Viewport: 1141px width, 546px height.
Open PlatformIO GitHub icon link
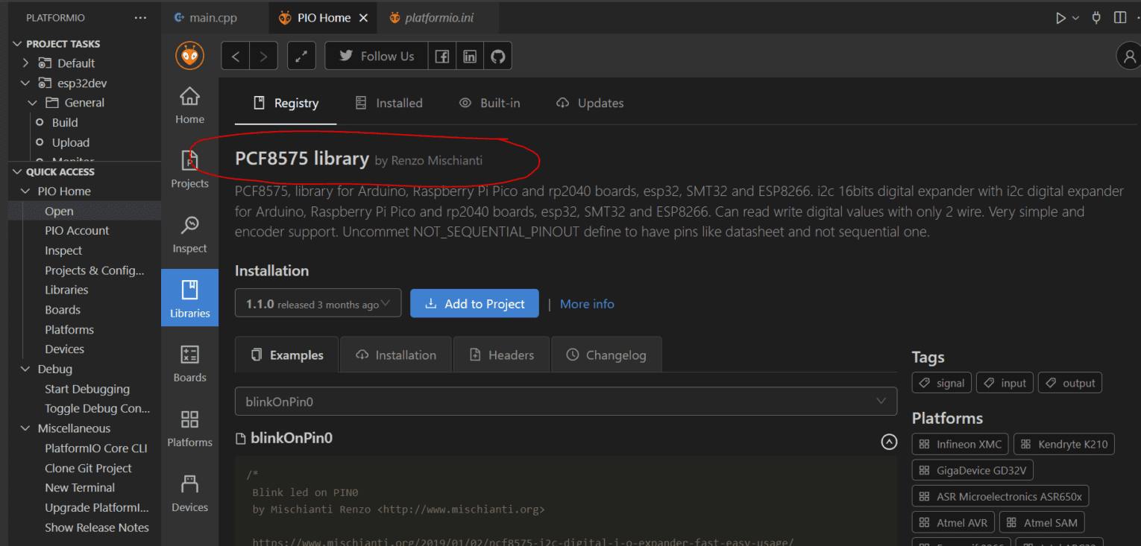497,56
